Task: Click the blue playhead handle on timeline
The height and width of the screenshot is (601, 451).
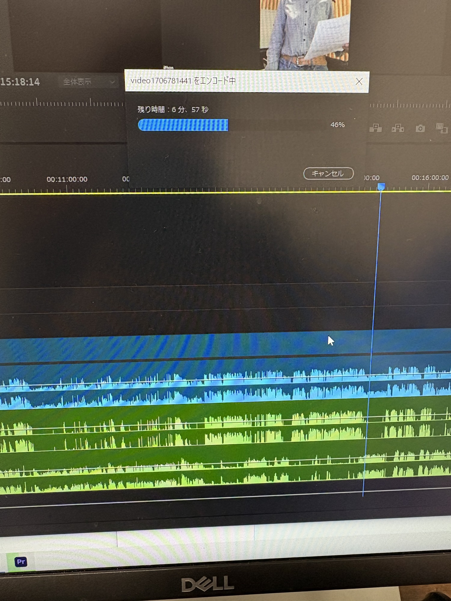Action: 381,187
